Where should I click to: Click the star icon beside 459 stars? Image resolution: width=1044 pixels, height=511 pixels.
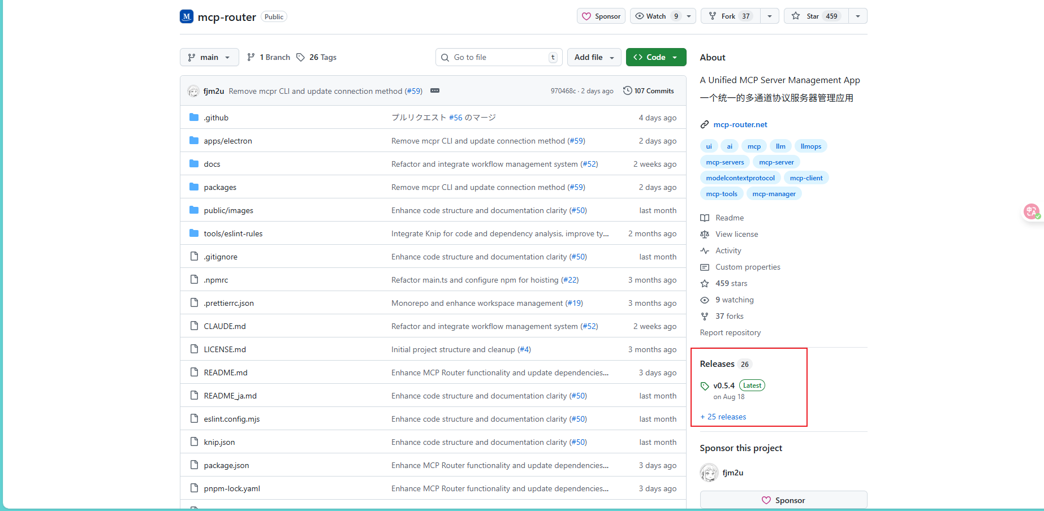[x=705, y=283]
